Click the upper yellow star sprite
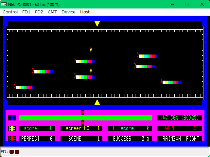This screenshot has height=157, width=210. click(x=91, y=50)
